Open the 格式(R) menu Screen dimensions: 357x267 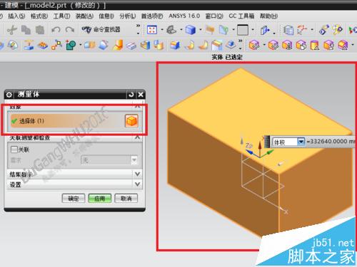point(39,16)
